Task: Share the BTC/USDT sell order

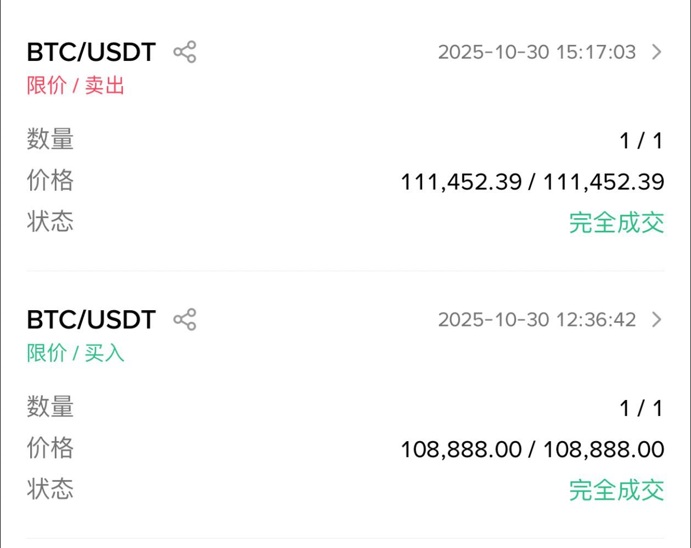Action: point(185,52)
